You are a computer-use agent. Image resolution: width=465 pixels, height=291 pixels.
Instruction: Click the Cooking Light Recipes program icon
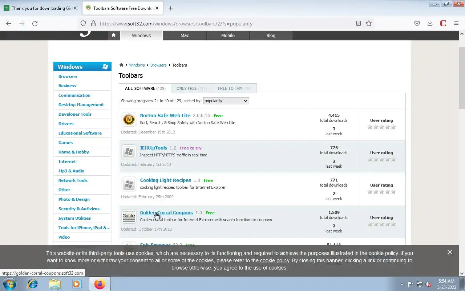[129, 184]
